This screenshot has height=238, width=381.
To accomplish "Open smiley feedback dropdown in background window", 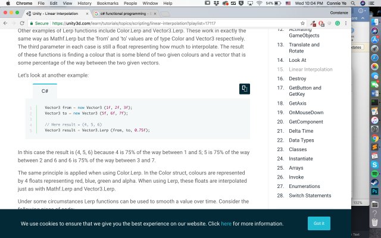I will (362, 11).
